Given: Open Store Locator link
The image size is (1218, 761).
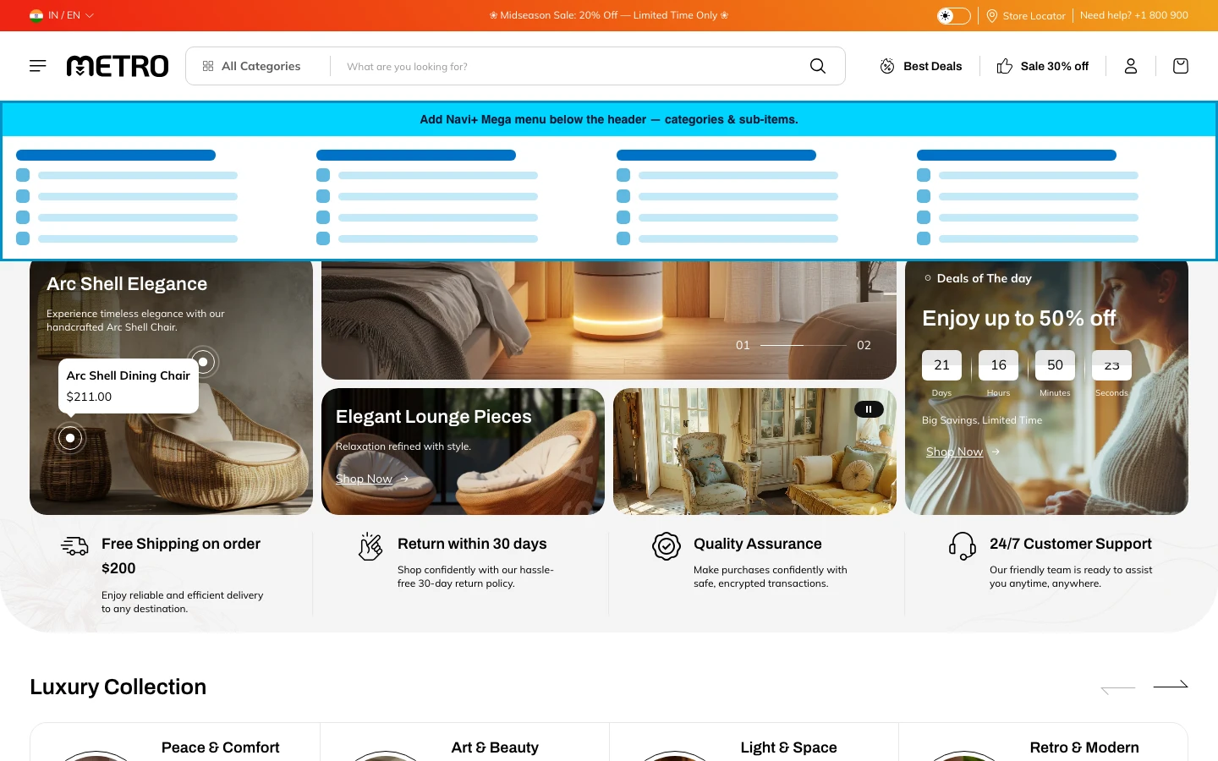Looking at the screenshot, I should 1026,15.
